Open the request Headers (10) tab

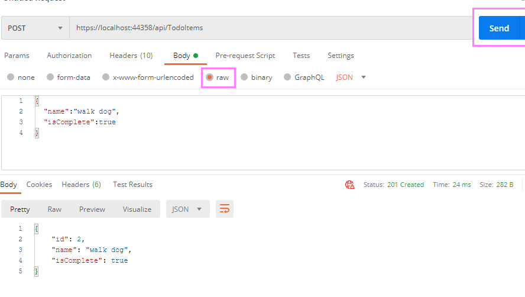coord(131,56)
